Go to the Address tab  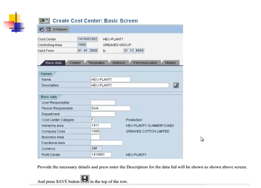point(119,63)
